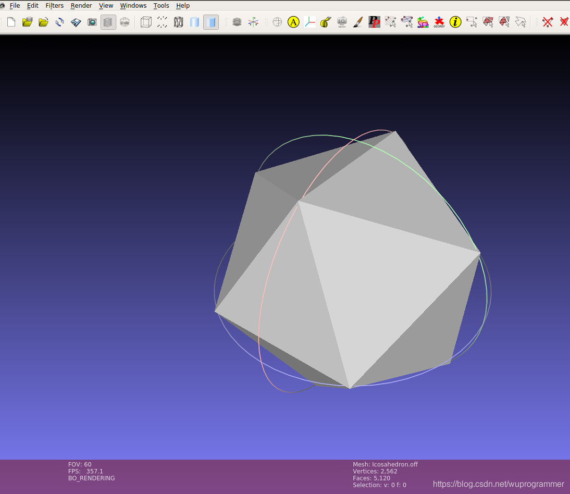Click 'FOV: 60' status text
Screen dimensions: 570x494
point(80,464)
